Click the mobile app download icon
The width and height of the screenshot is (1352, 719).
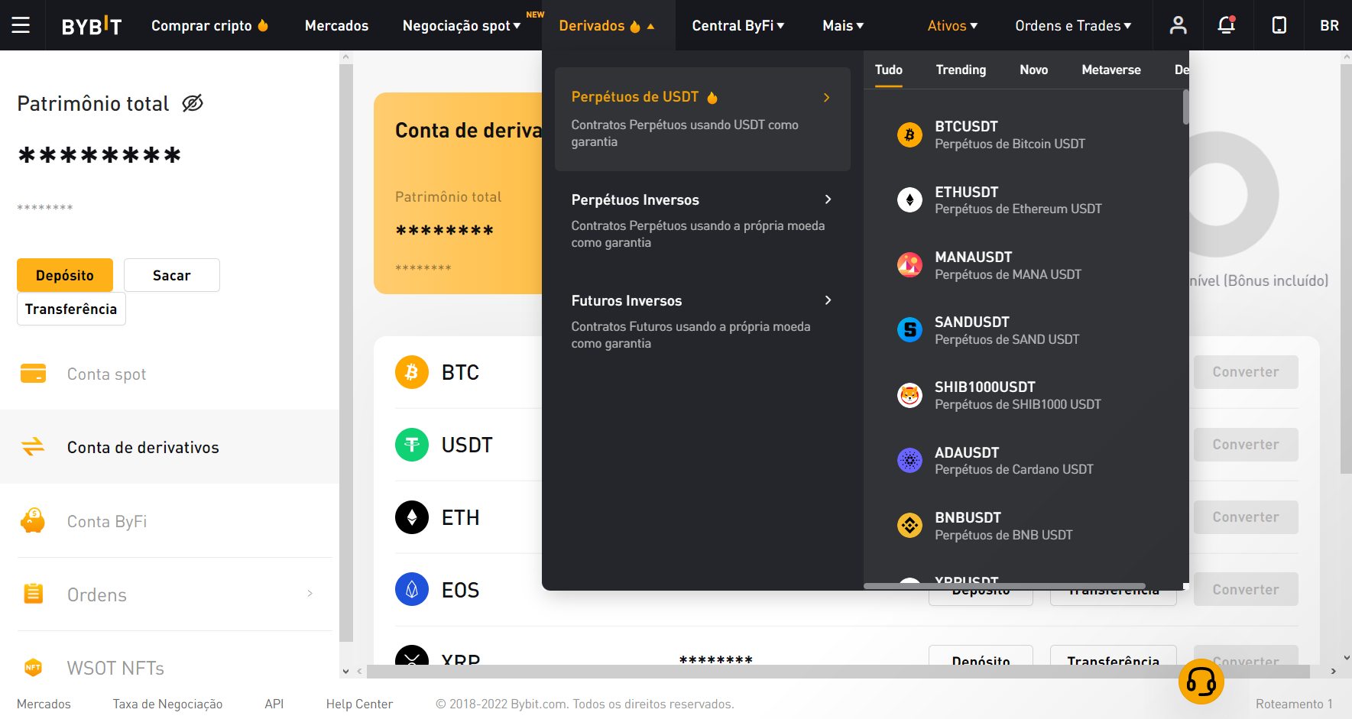point(1279,25)
